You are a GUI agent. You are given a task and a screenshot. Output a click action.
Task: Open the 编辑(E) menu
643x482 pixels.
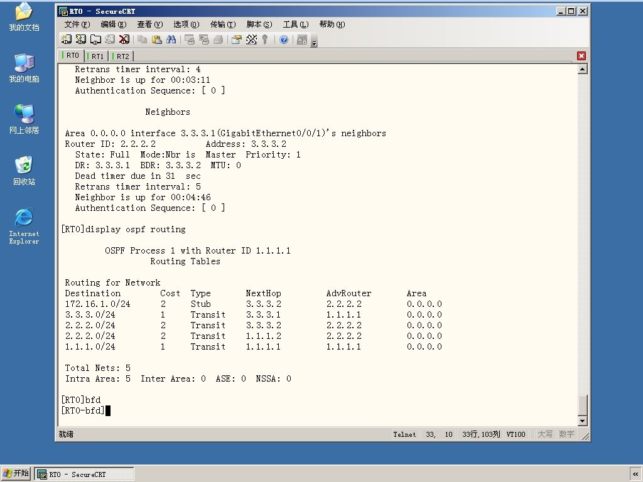pos(114,24)
